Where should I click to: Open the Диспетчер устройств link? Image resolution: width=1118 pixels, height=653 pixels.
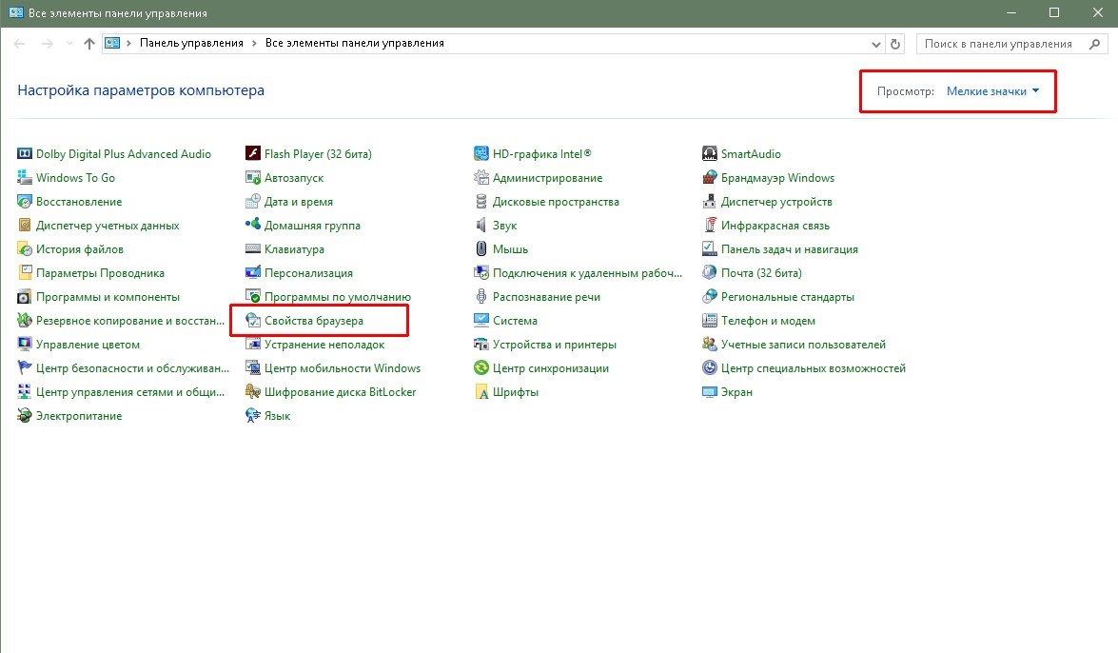pyautogui.click(x=776, y=202)
